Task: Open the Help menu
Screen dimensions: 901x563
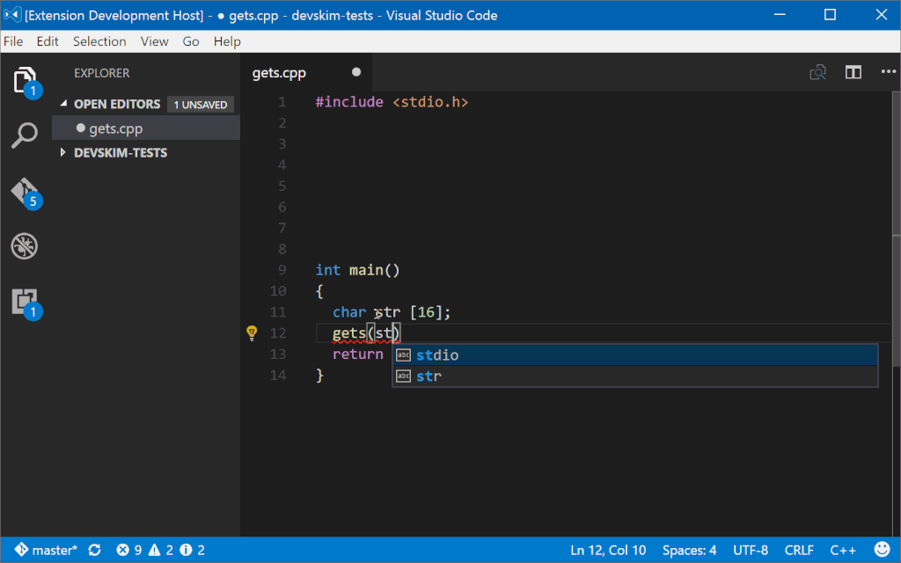Action: 227,41
